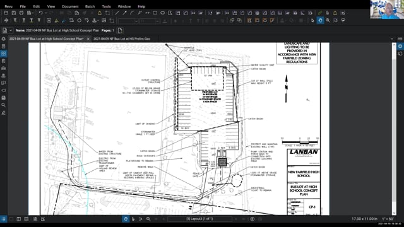Open the Layout3 page selector dropdown
The height and width of the screenshot is (227, 404).
(199, 219)
